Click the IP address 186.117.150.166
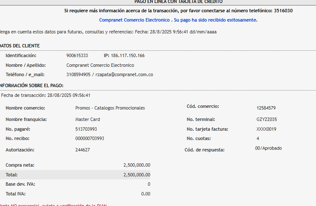 tap(128, 55)
